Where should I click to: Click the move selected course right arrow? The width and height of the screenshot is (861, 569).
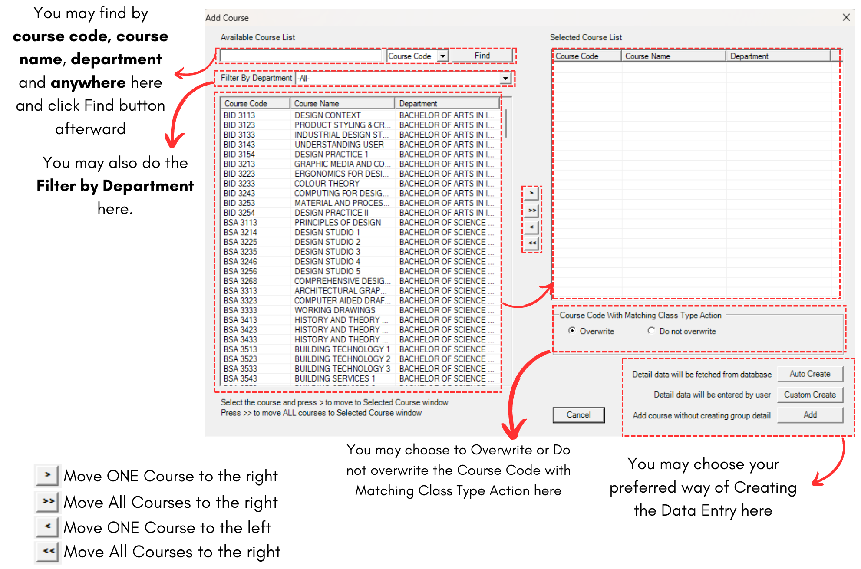click(x=531, y=193)
